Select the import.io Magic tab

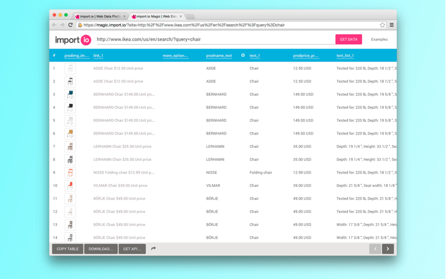tap(157, 17)
